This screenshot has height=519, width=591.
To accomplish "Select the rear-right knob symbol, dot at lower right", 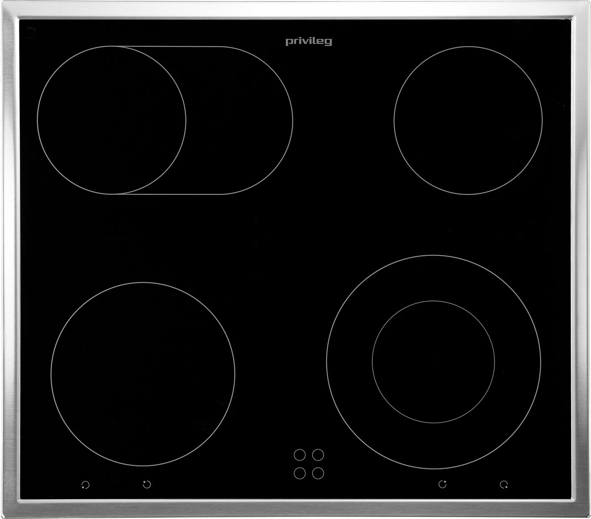I will coord(503,485).
